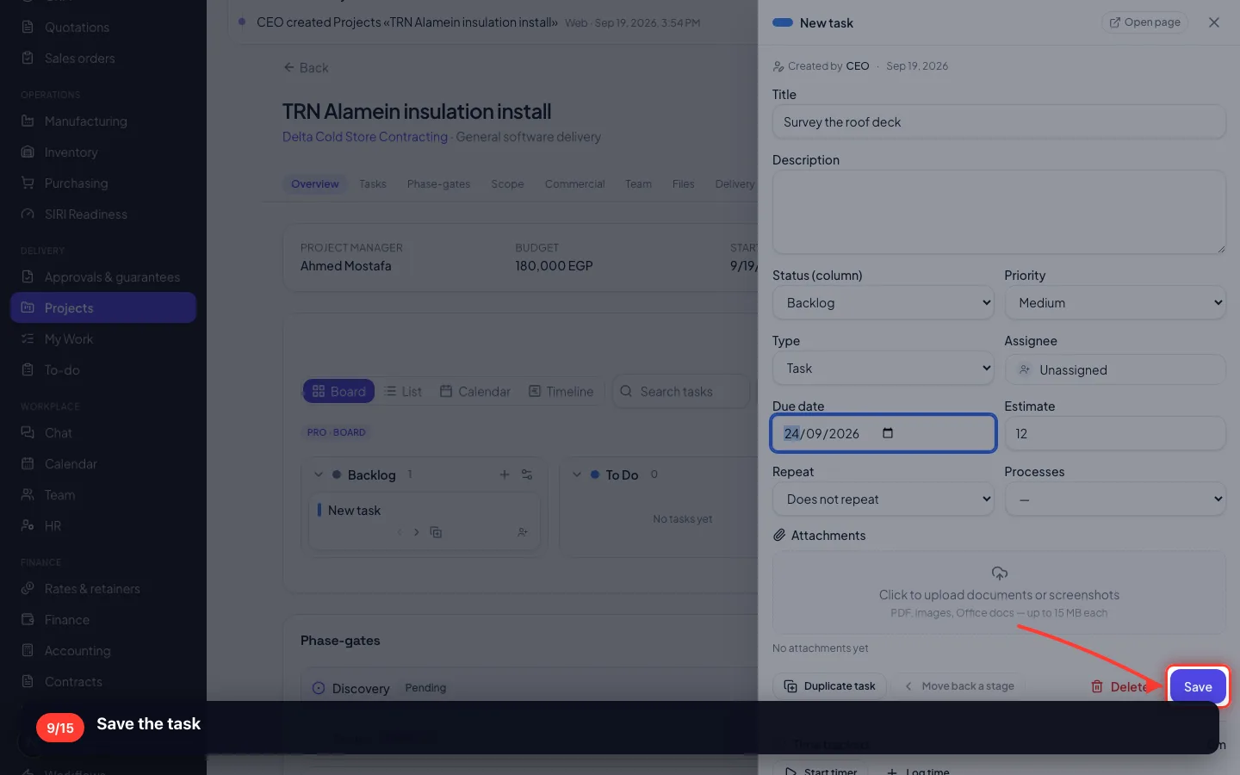Switch to the Tasks tab
This screenshot has width=1240, height=775.
click(372, 184)
